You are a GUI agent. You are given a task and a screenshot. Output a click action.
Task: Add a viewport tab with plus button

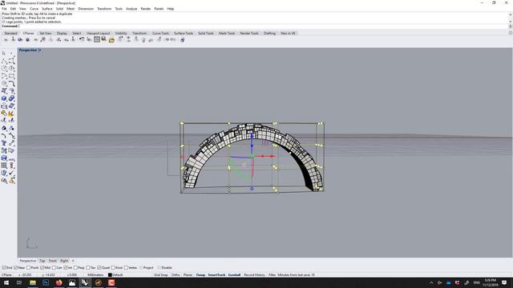click(73, 261)
